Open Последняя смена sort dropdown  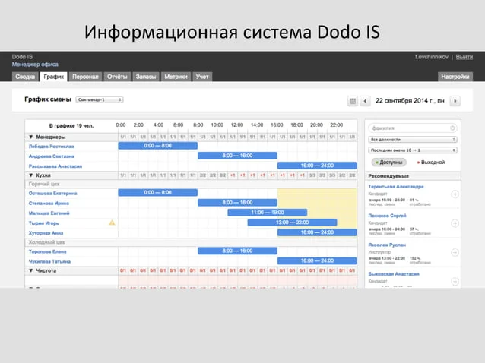(412, 150)
